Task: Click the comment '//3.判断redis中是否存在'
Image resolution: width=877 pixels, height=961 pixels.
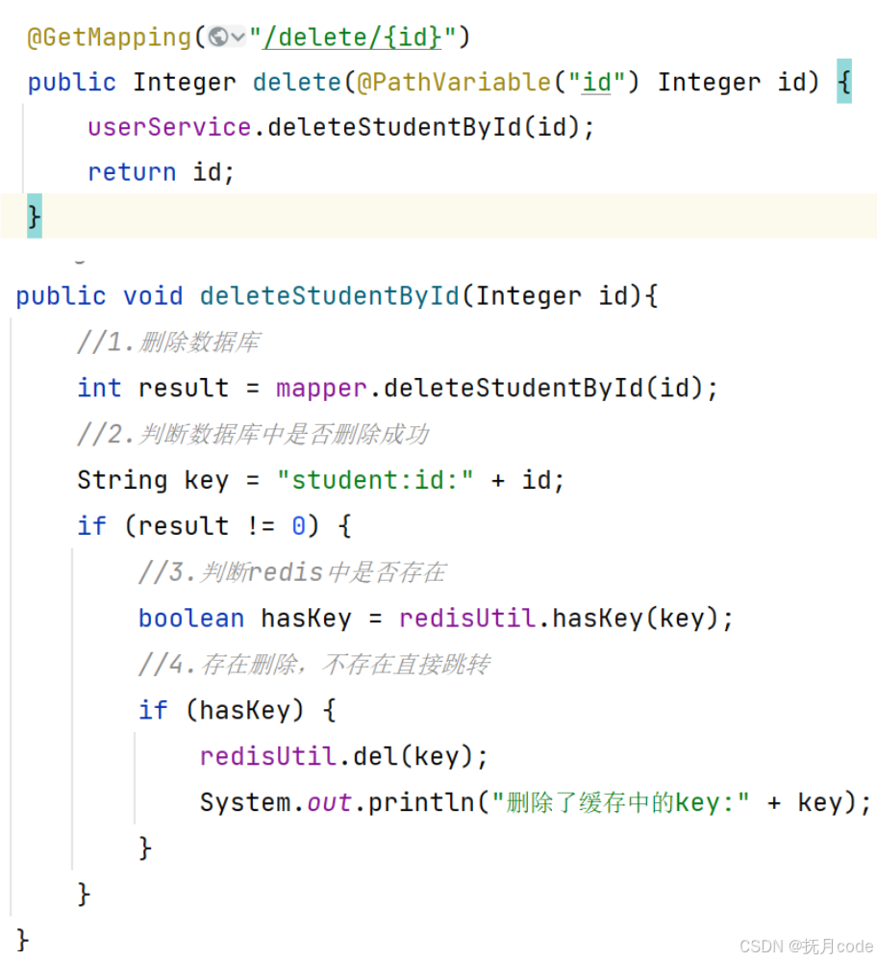Action: pyautogui.click(x=291, y=572)
